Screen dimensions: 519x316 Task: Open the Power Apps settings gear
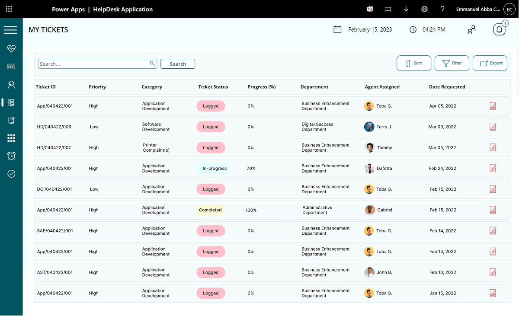click(424, 9)
